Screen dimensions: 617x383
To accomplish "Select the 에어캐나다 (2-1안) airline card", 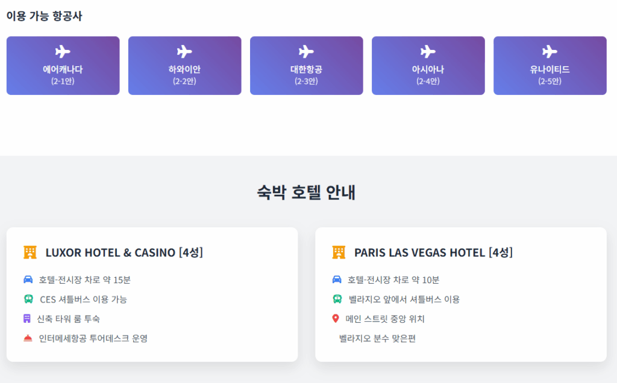I will [x=63, y=66].
